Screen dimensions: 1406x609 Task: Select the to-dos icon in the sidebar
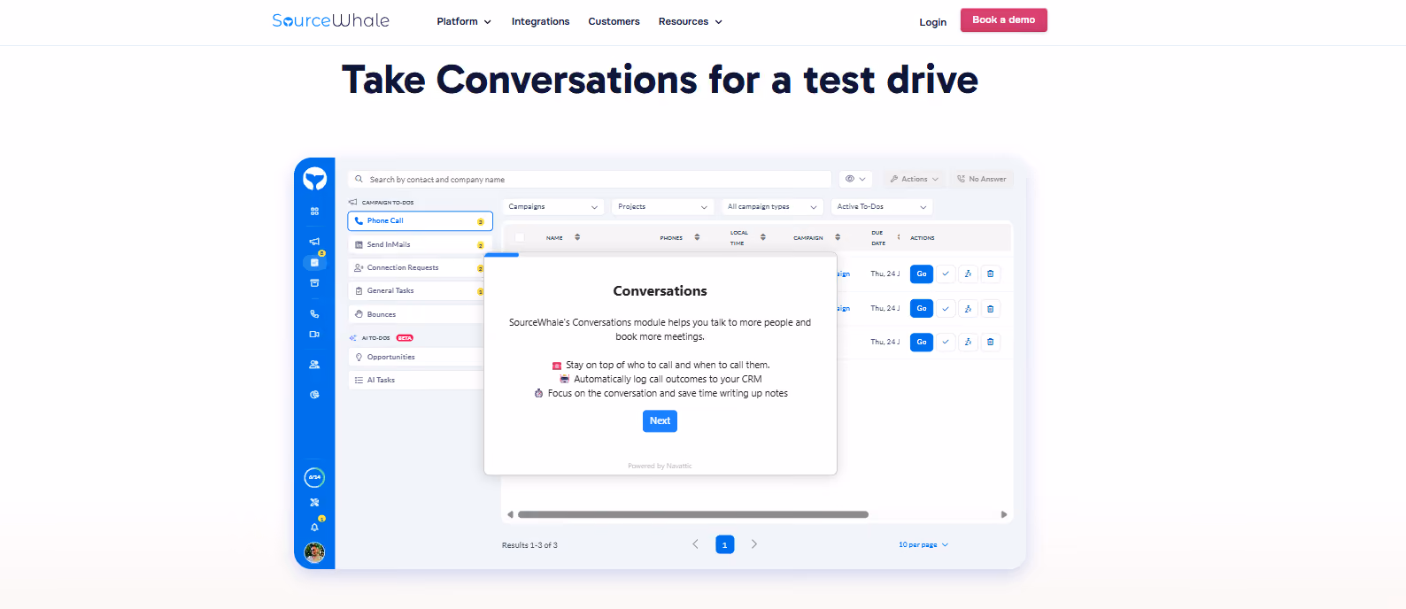(x=314, y=262)
